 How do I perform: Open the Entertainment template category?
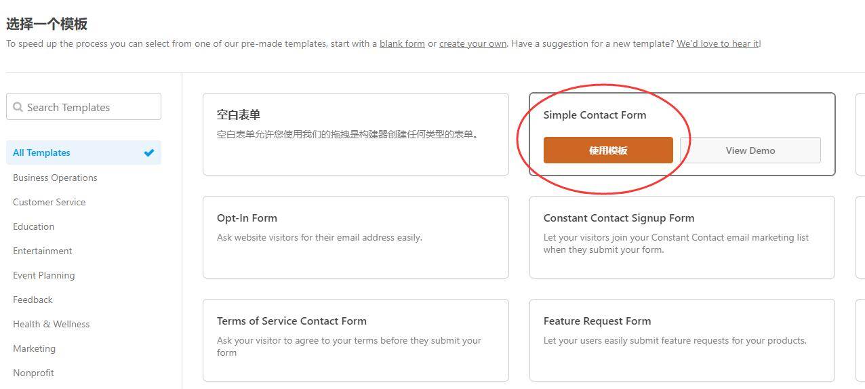[42, 251]
